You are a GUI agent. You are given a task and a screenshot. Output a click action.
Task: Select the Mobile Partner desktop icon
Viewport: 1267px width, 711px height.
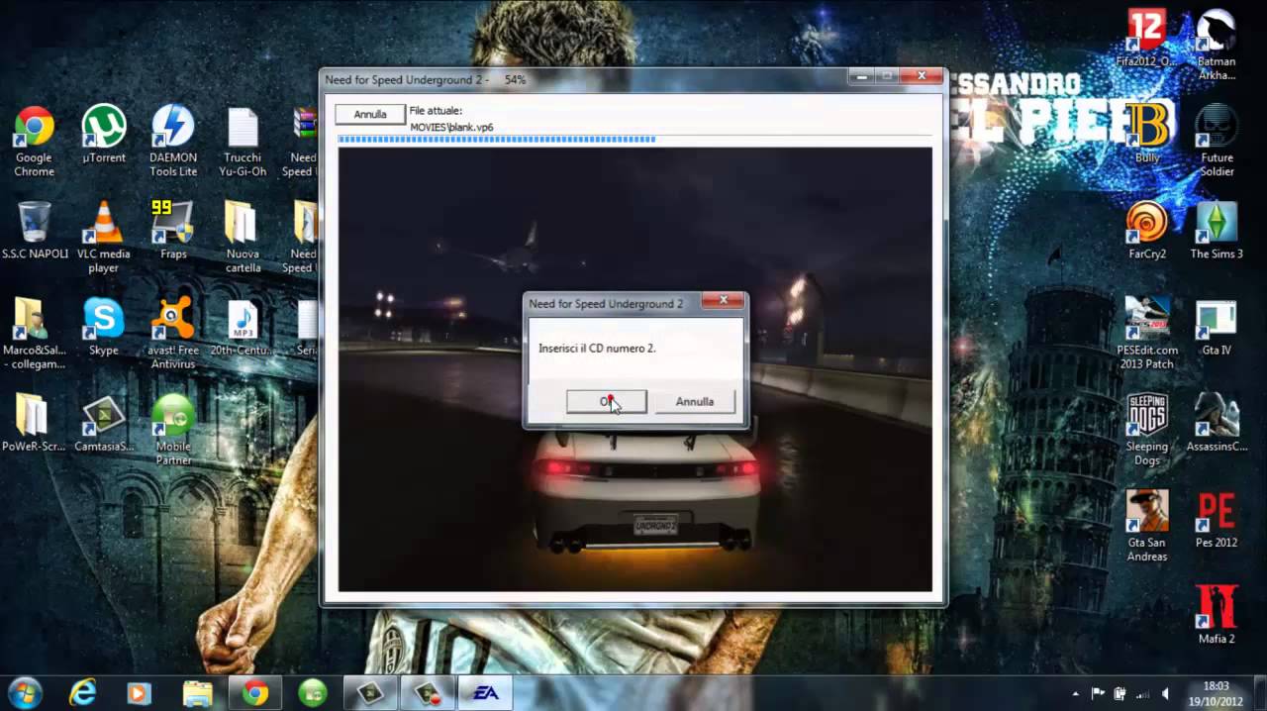[173, 430]
